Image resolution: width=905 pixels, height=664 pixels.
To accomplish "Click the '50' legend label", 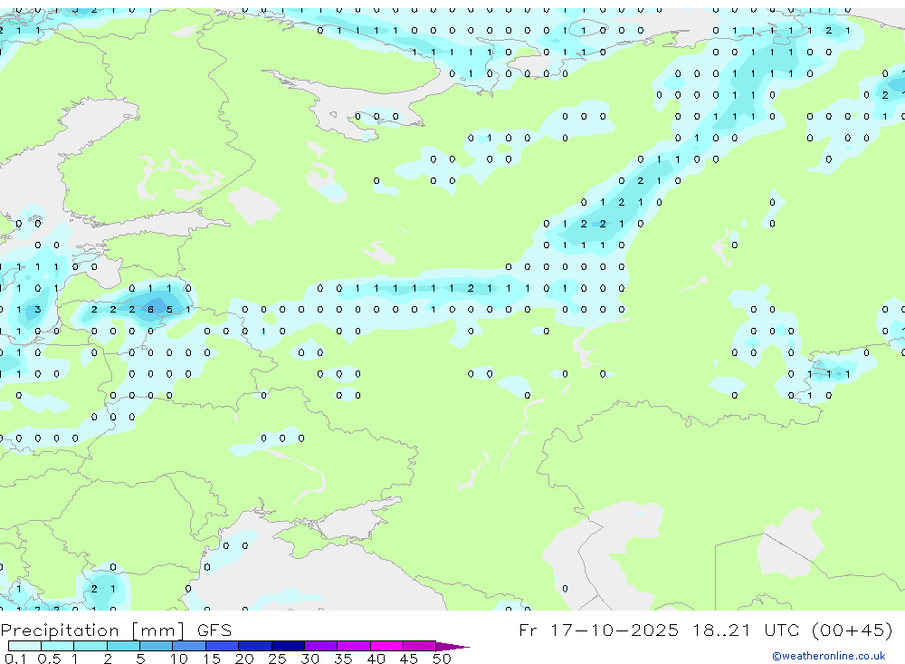I will [x=442, y=659].
